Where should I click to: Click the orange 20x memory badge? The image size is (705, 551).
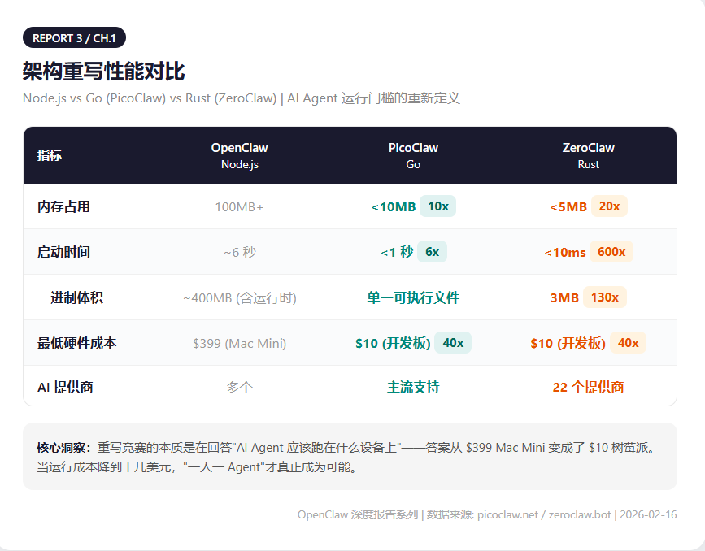609,206
